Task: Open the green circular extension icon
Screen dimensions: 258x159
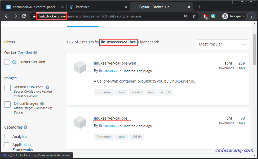Action: click(x=213, y=16)
